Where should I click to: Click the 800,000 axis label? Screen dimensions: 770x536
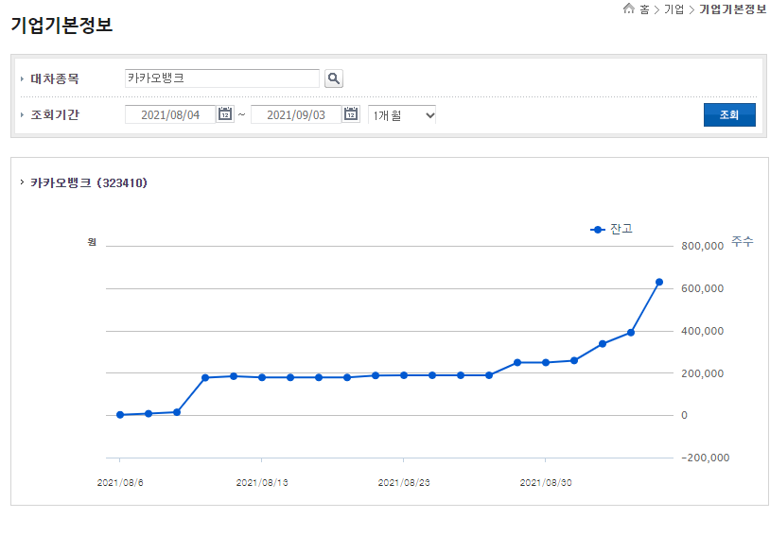pyautogui.click(x=702, y=246)
